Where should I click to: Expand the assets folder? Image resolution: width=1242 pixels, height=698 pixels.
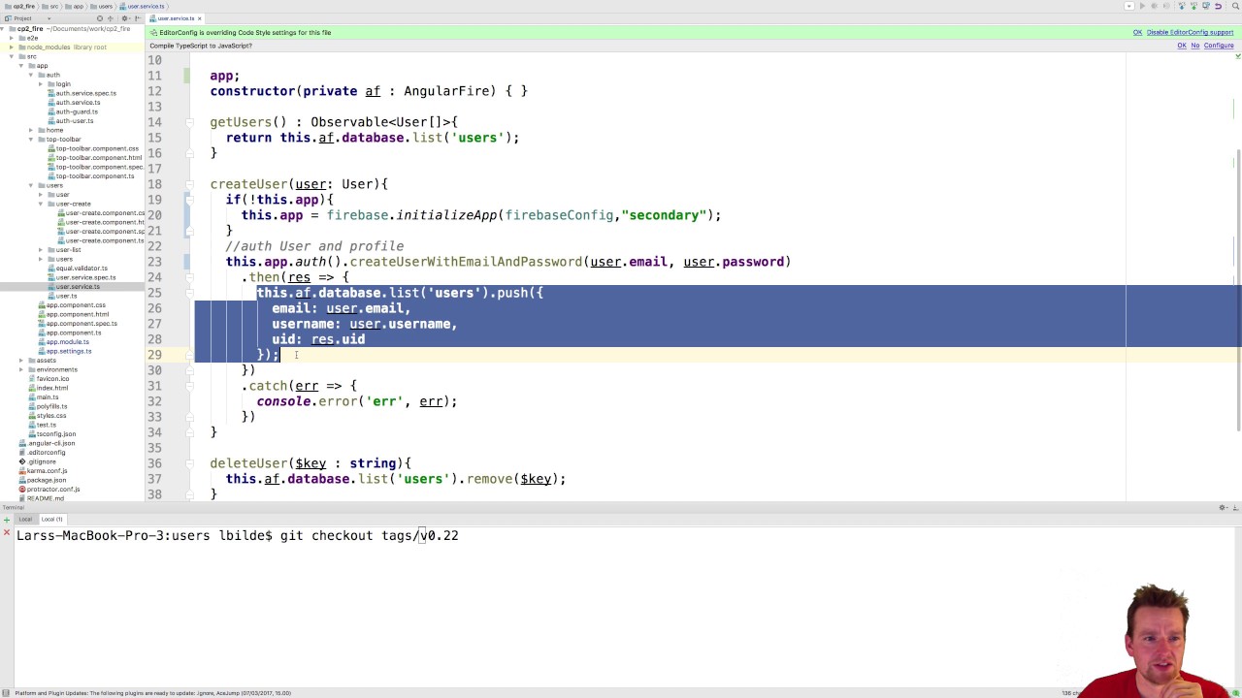pyautogui.click(x=20, y=360)
